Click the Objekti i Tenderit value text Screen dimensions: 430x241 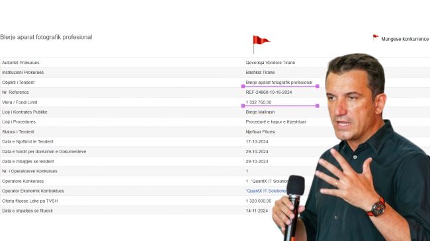click(x=279, y=83)
